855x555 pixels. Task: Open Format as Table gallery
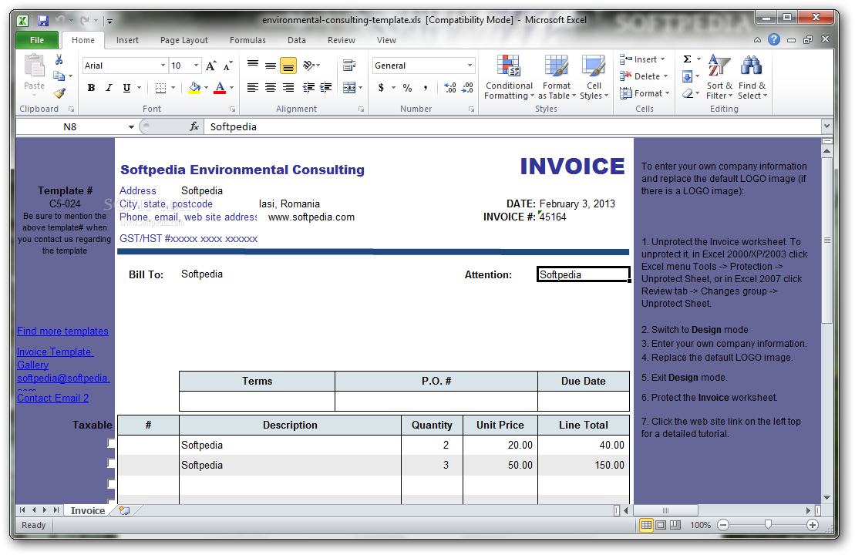[x=557, y=77]
